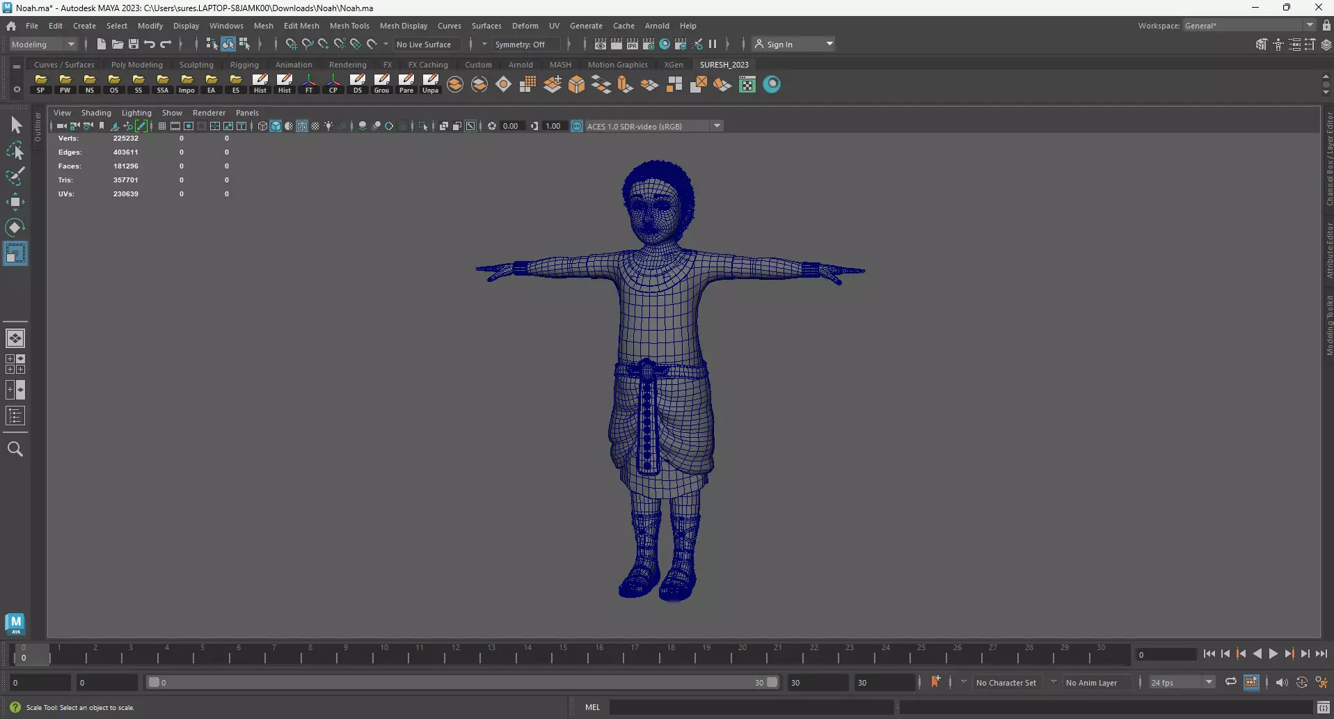Viewport: 1334px width, 719px height.
Task: Go to start of playback range
Action: coord(1209,654)
